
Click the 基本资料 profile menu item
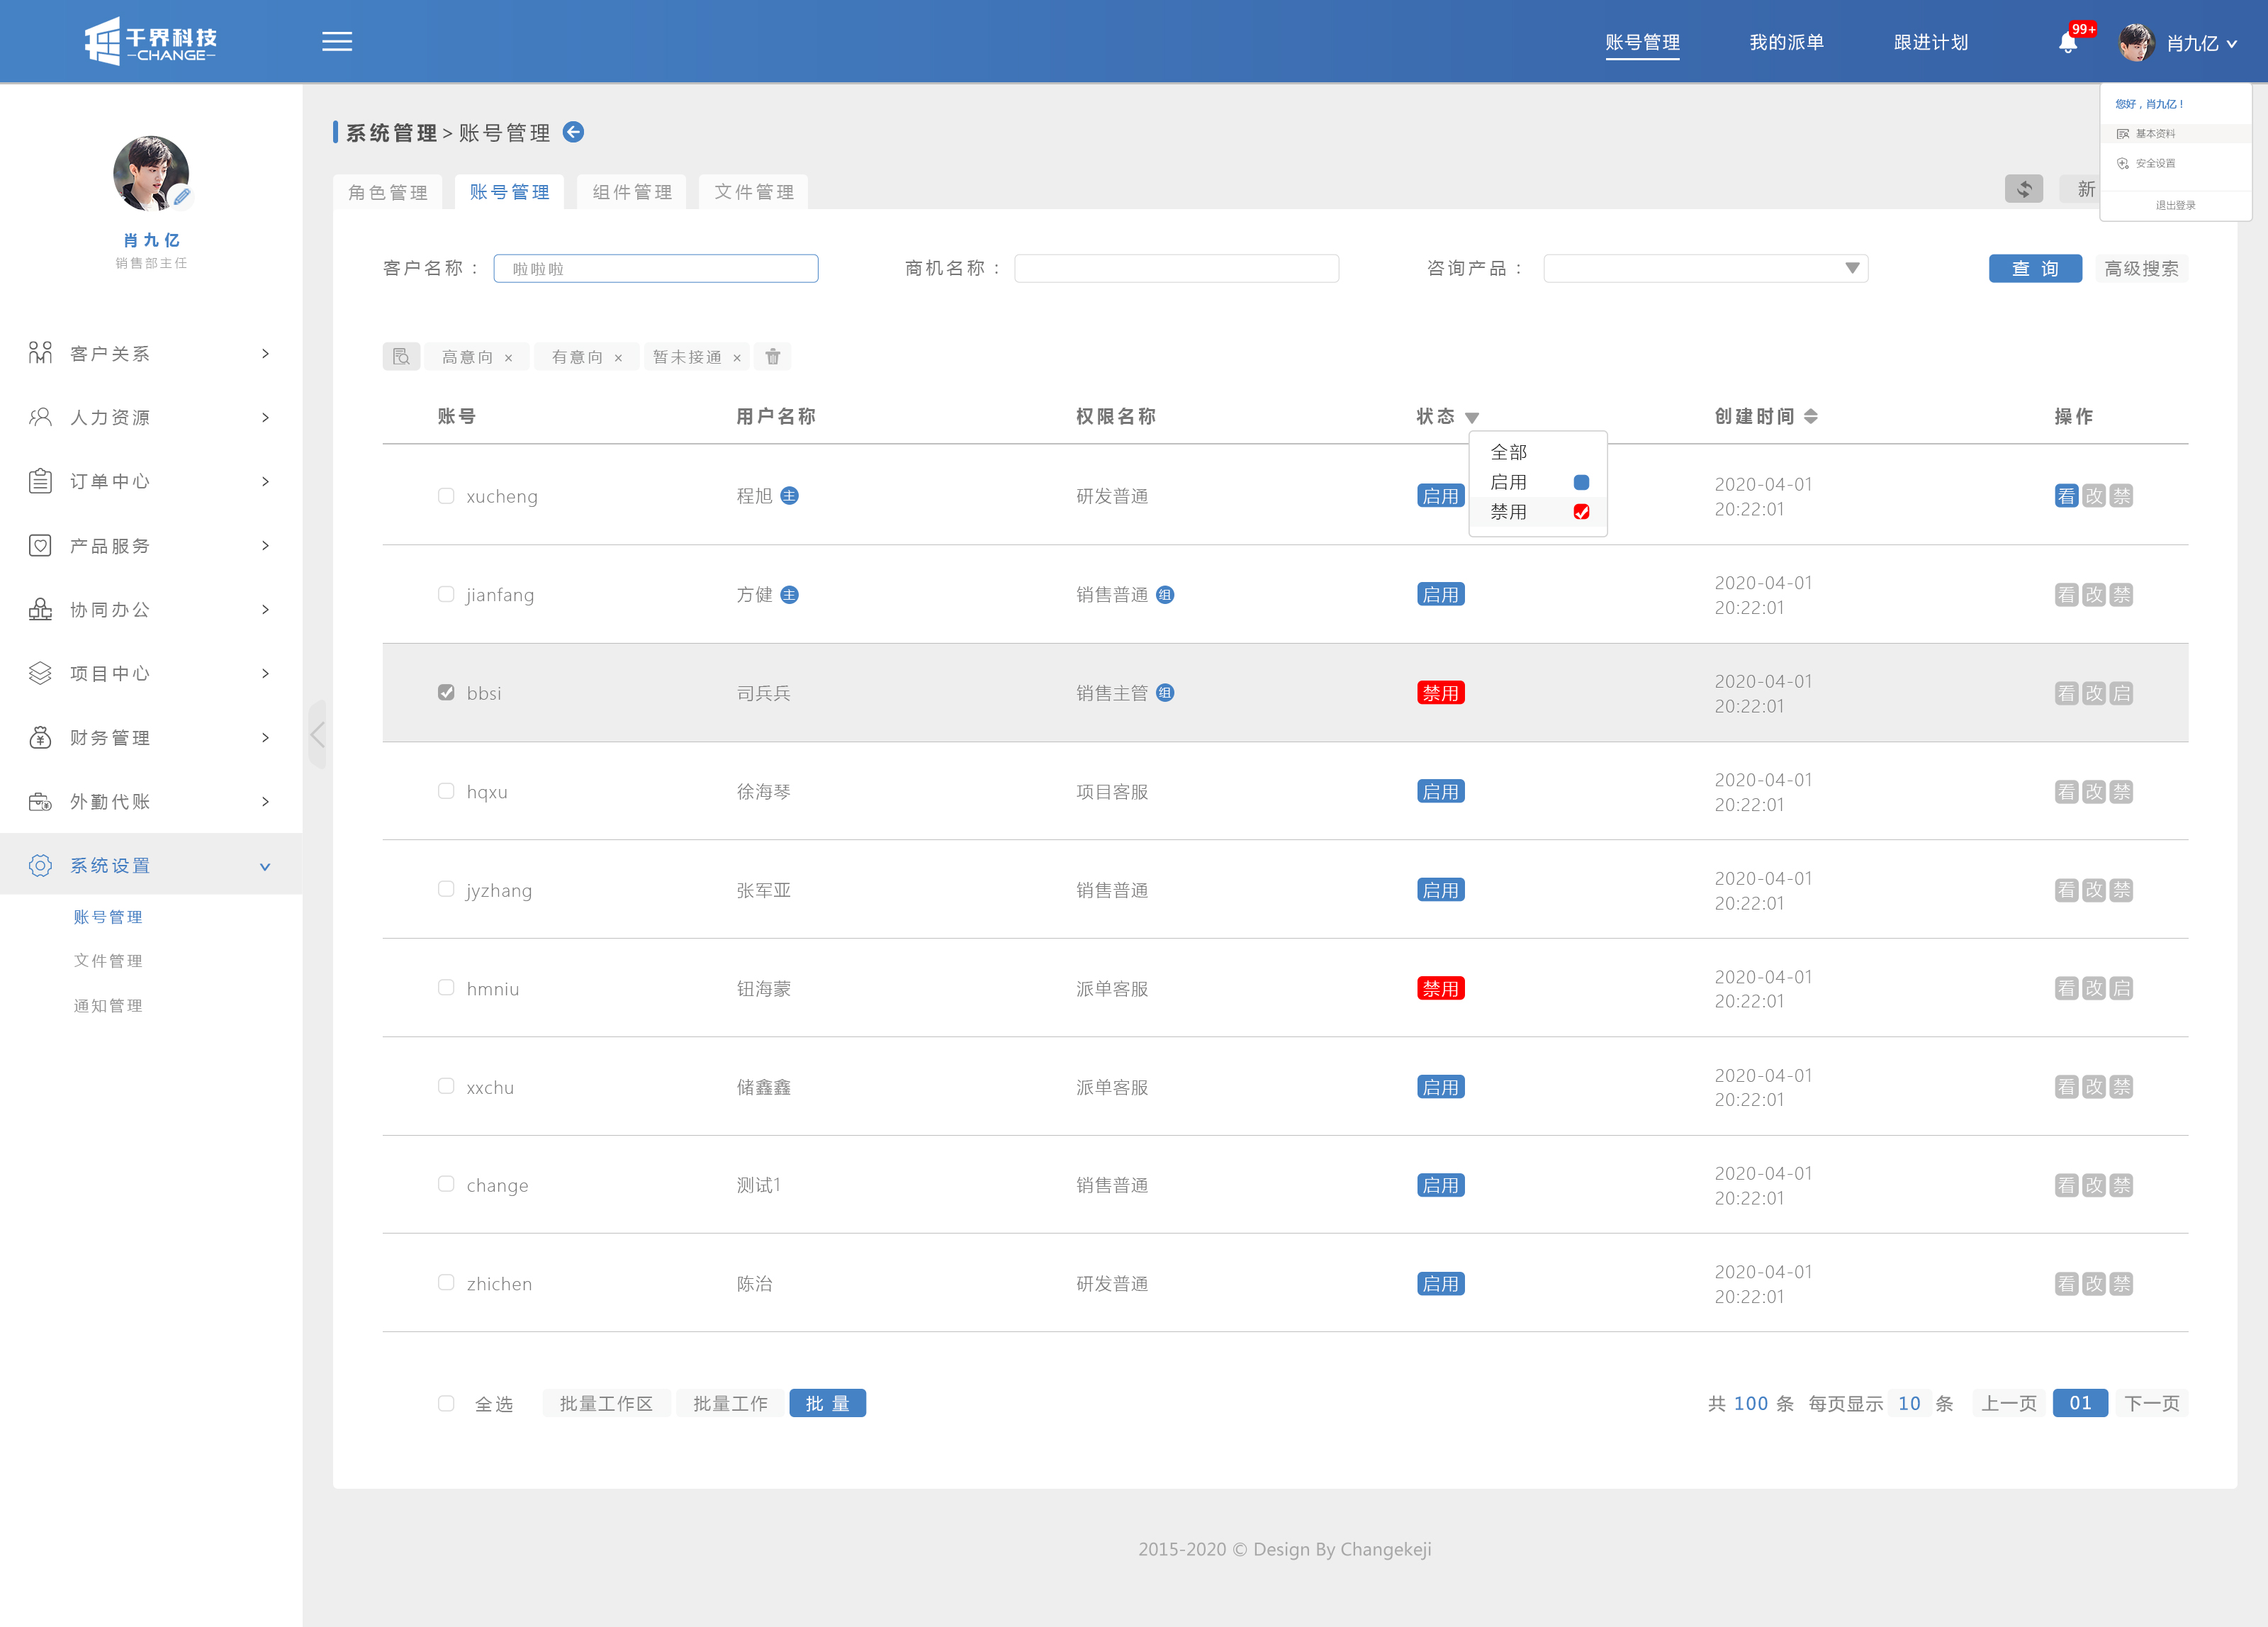[x=2175, y=134]
